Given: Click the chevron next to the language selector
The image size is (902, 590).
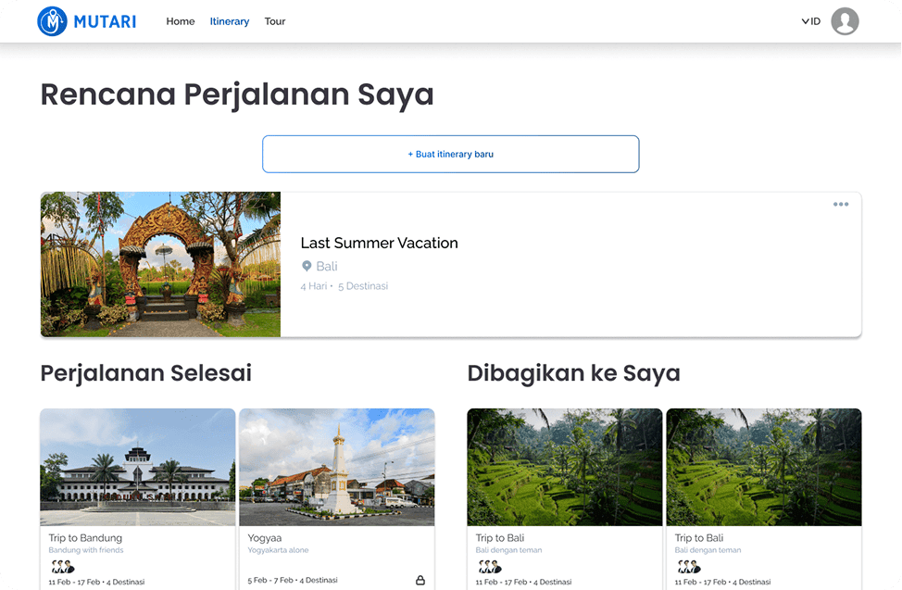Looking at the screenshot, I should click(804, 21).
